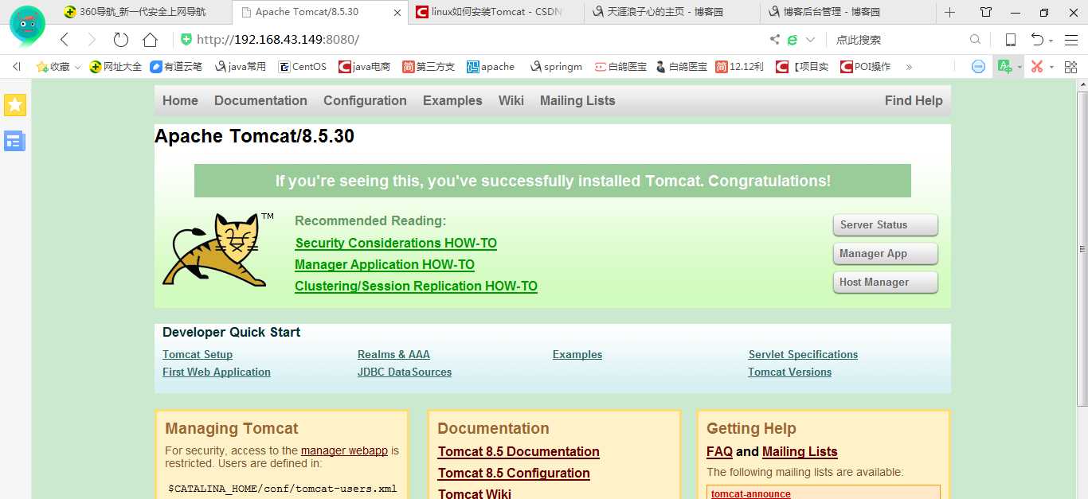Open the blue news sidebar icon

tap(15, 142)
